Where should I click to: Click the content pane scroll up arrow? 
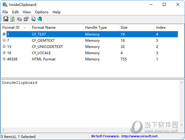pos(182,83)
